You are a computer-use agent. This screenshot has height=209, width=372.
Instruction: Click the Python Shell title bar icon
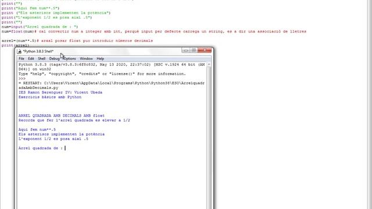[19, 52]
